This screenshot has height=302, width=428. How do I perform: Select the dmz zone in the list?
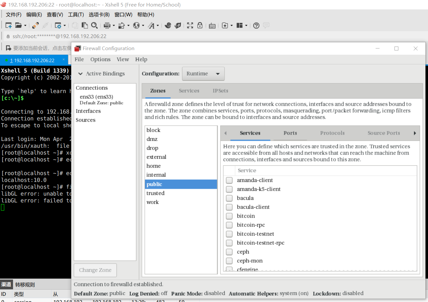(x=181, y=139)
